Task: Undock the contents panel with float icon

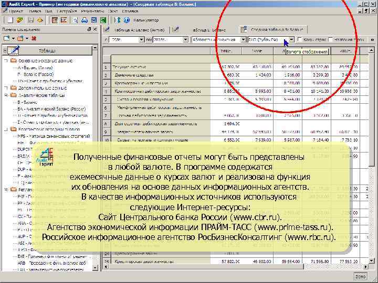Action: click(89, 29)
